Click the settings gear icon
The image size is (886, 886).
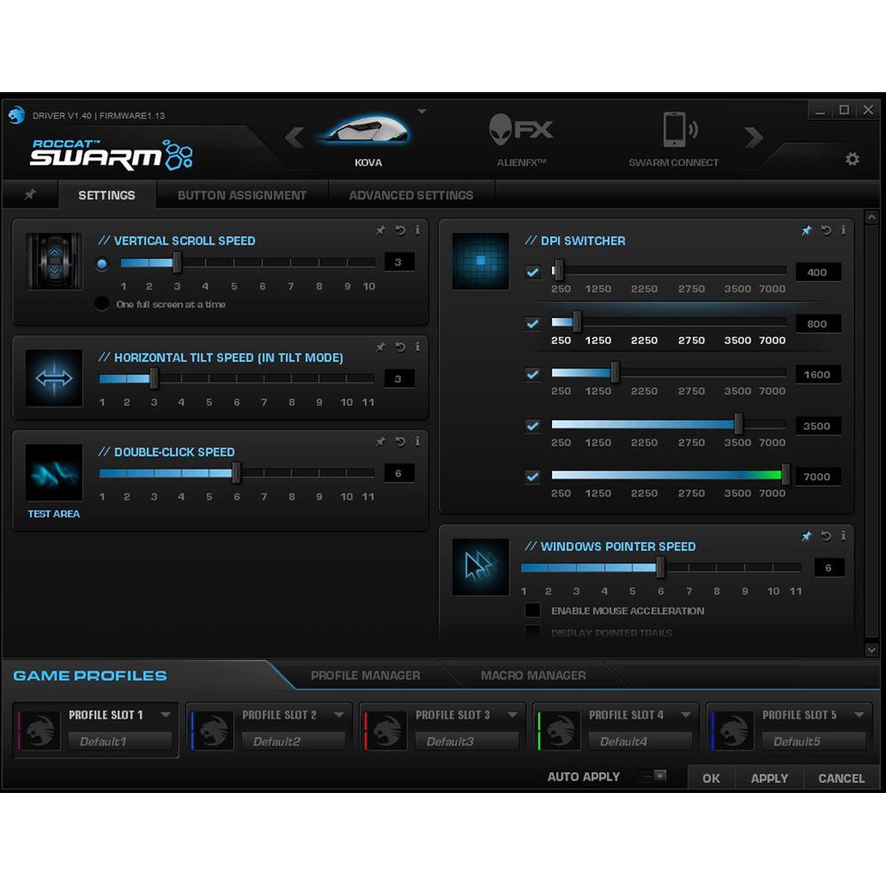click(x=852, y=159)
